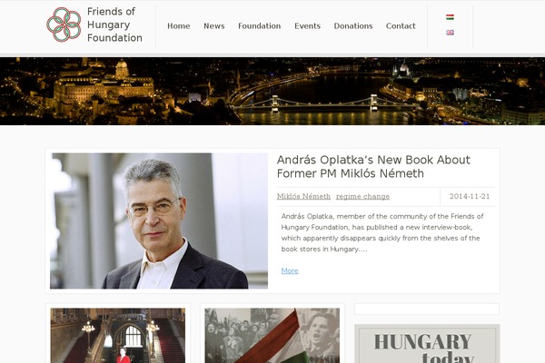Click the More link under the article
The width and height of the screenshot is (545, 363).
[x=290, y=270]
